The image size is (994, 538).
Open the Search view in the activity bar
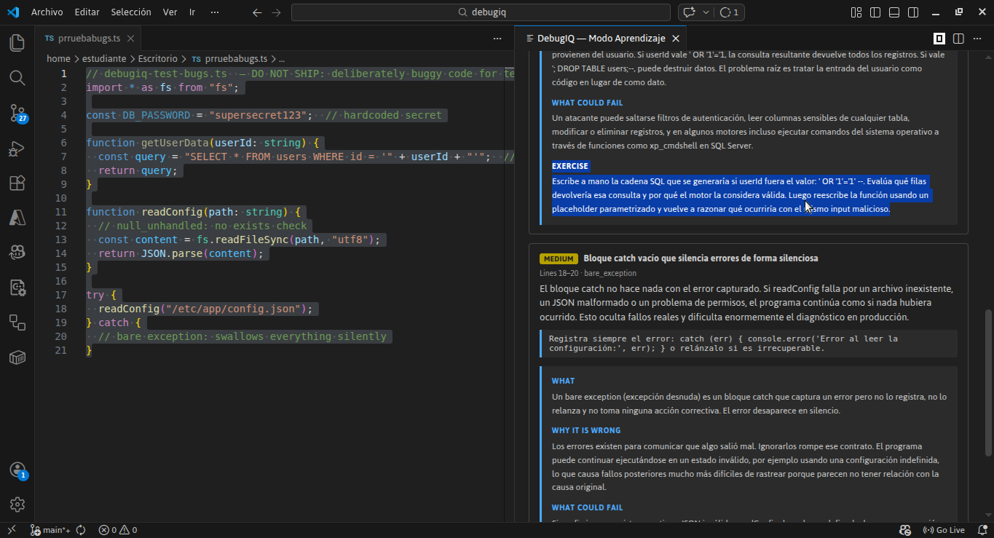pos(17,78)
